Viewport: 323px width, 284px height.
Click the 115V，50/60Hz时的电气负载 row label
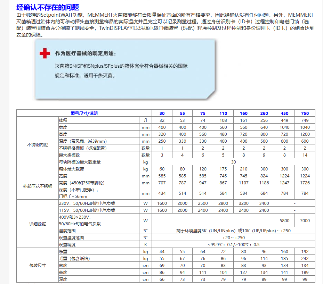pyautogui.click(x=87, y=210)
